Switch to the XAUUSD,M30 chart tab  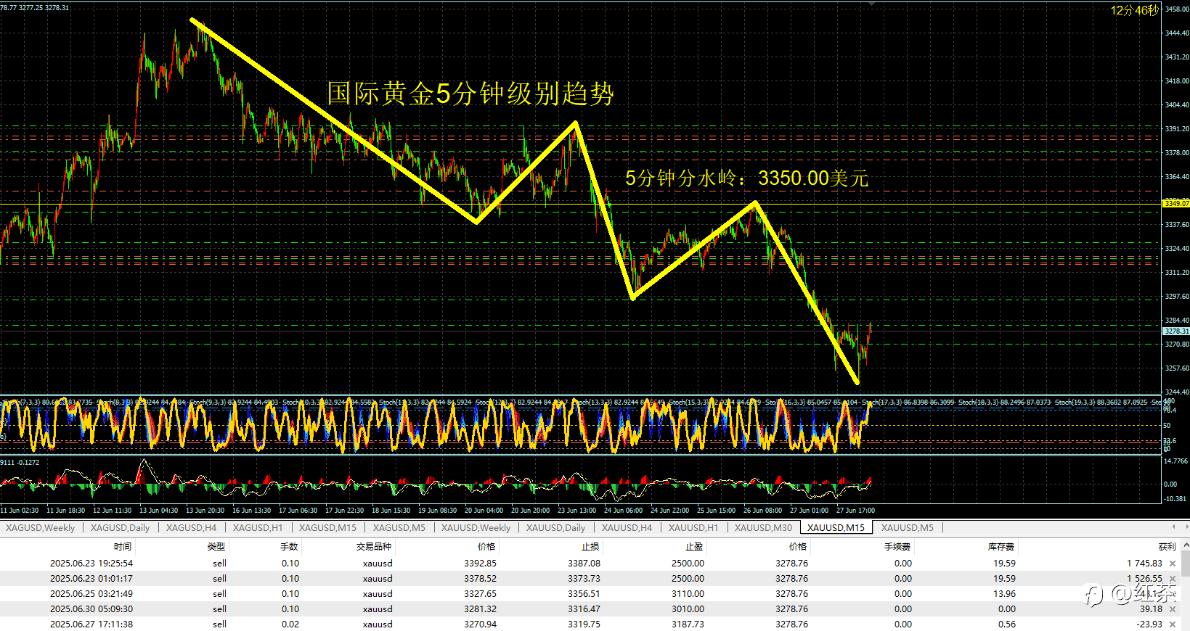[763, 528]
